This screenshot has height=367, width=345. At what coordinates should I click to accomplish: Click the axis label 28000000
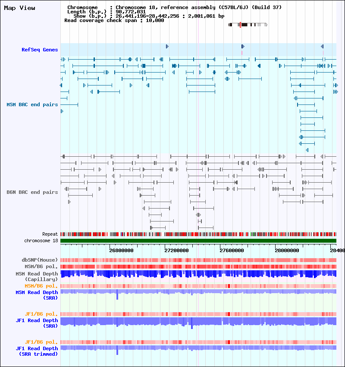pyautogui.click(x=287, y=250)
